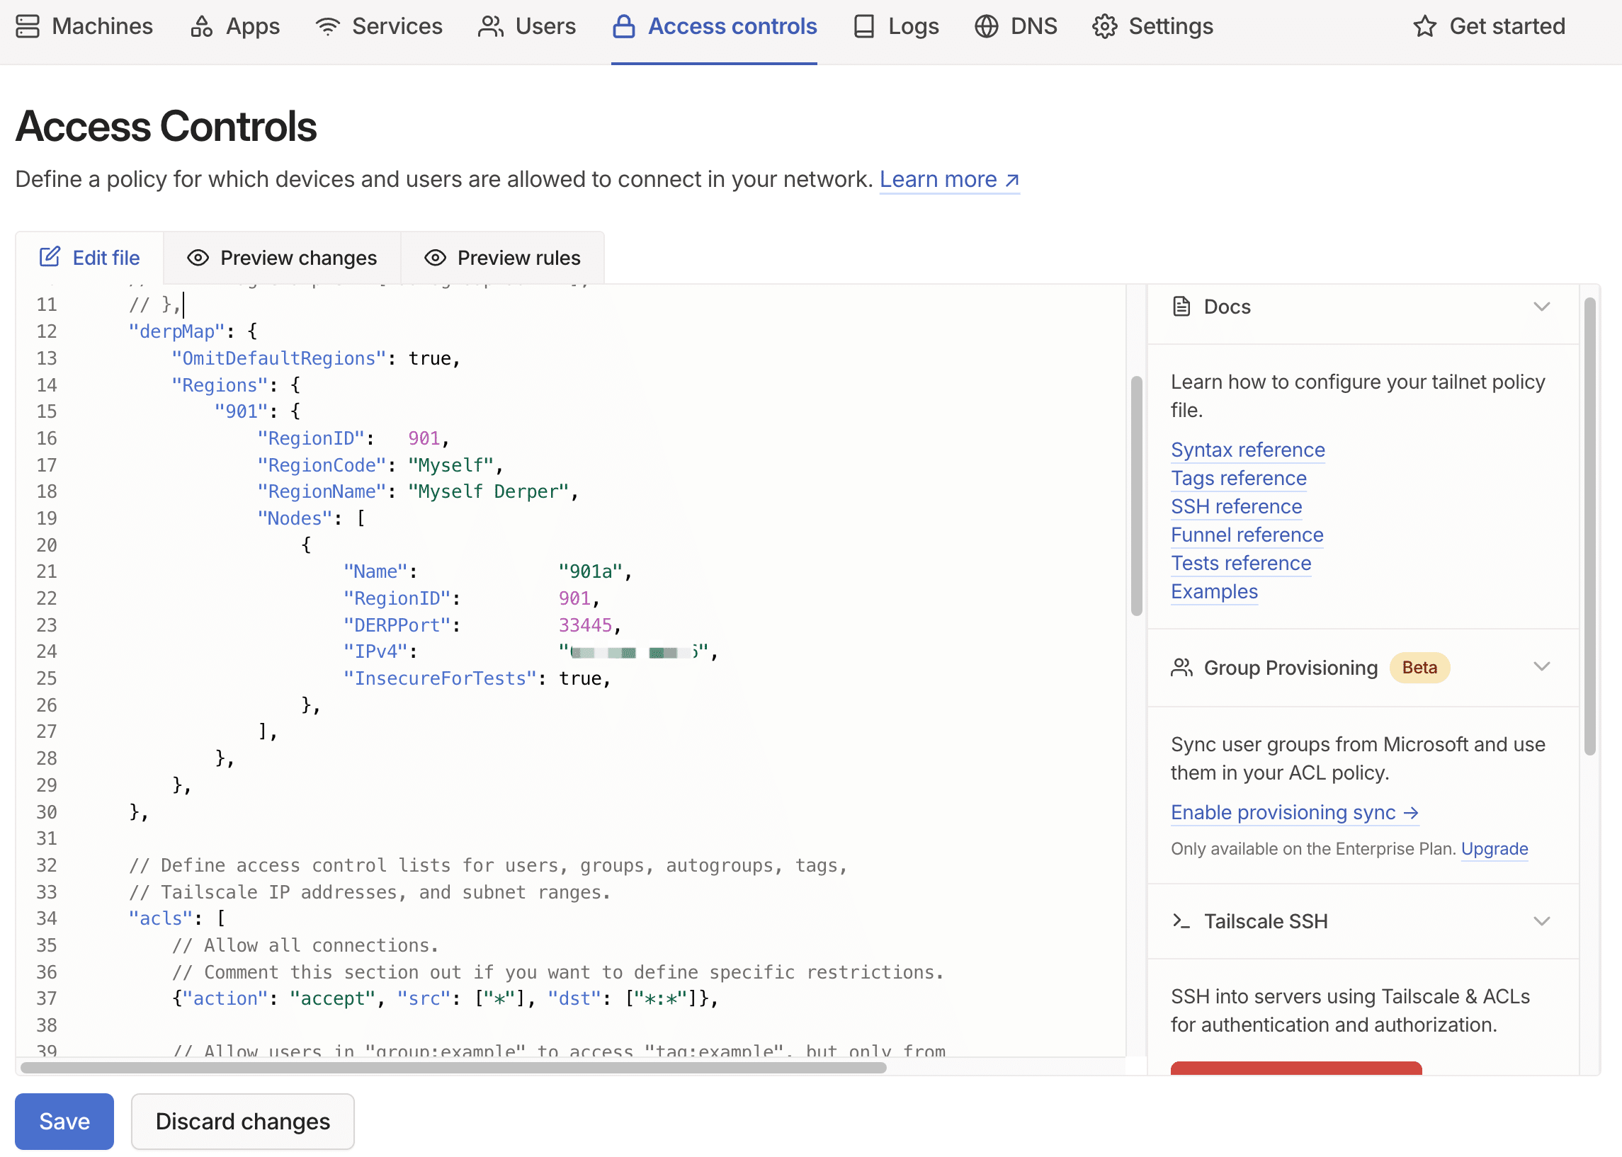Click the "RegionCode" key
Image resolution: width=1622 pixels, height=1157 pixels.
pos(322,465)
